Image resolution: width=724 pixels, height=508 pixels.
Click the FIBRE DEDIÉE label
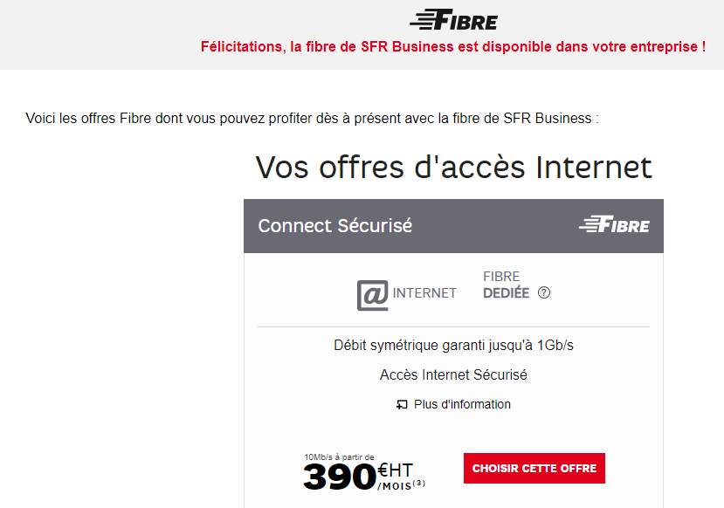506,285
